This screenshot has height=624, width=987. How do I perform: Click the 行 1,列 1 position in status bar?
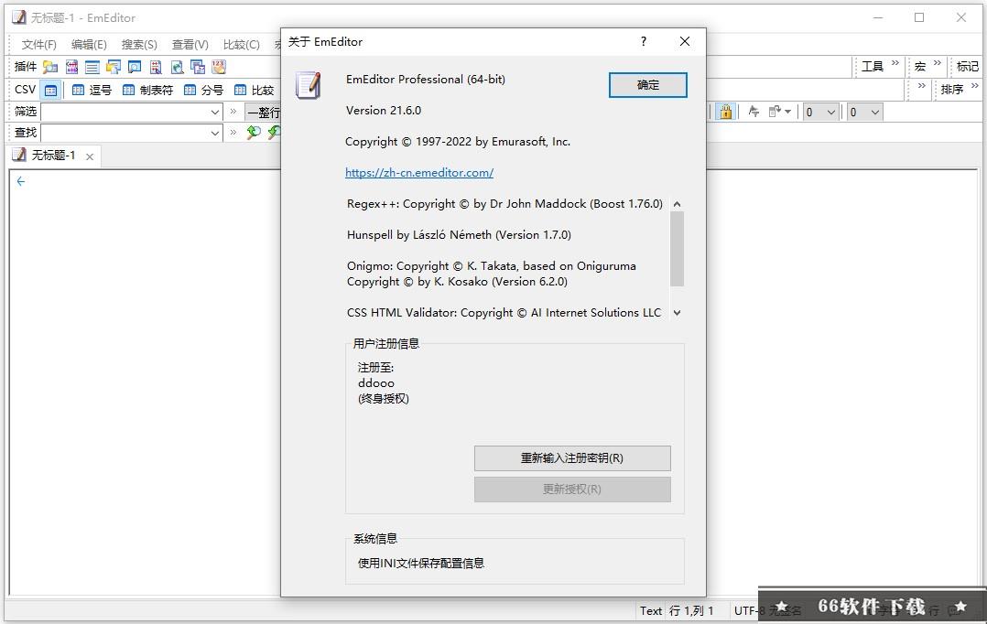(691, 611)
